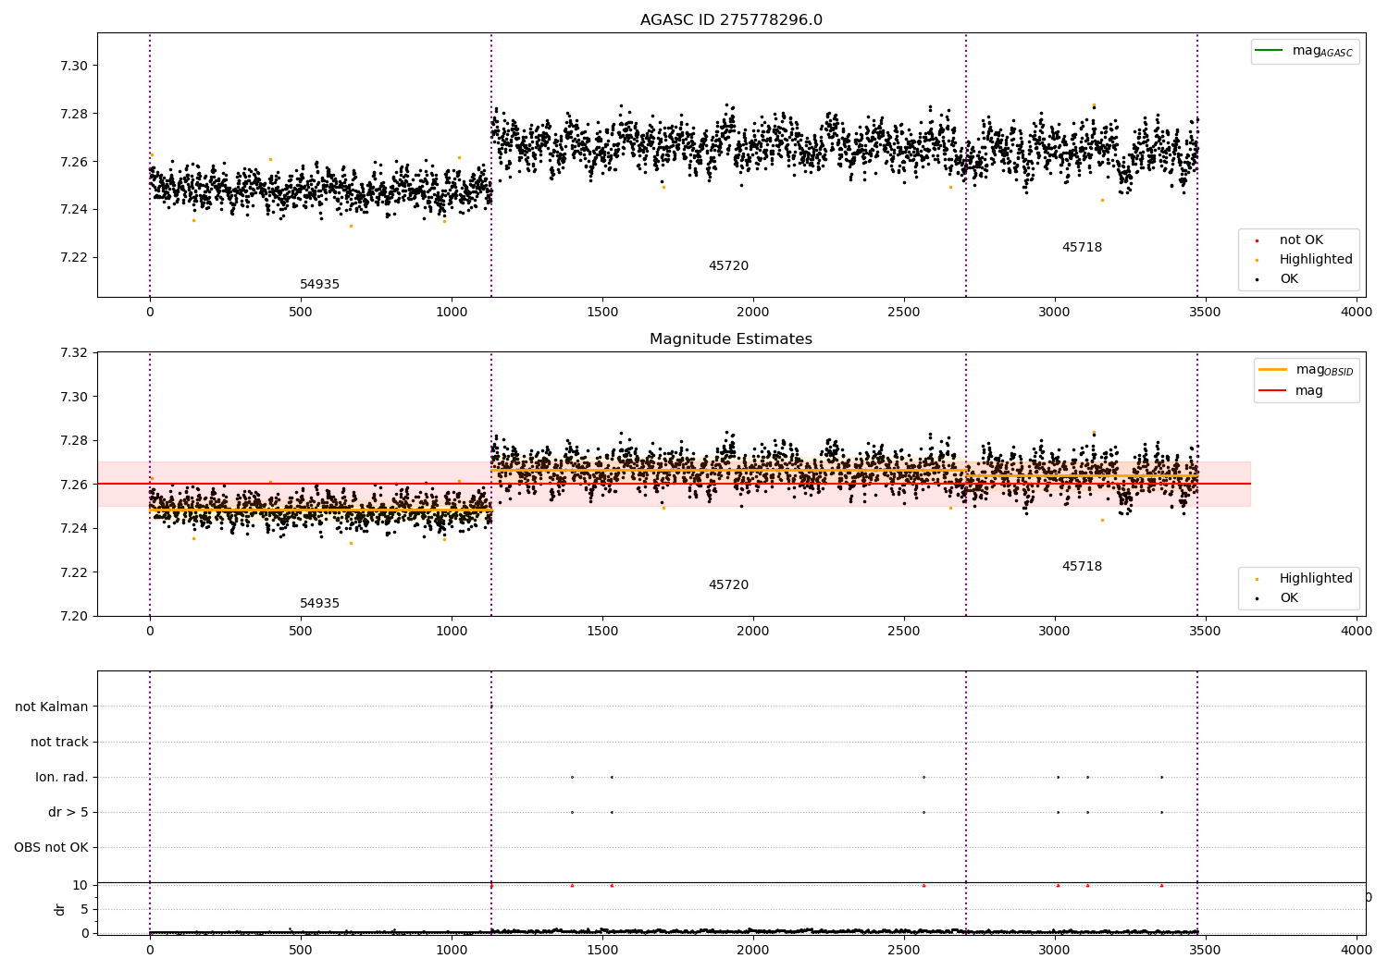Select 54935 label in Magnitude Estimates plot
Screen dimensions: 1388x971
319,604
